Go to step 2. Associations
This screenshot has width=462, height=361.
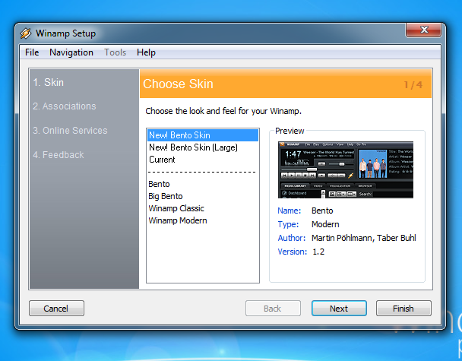pyautogui.click(x=65, y=106)
